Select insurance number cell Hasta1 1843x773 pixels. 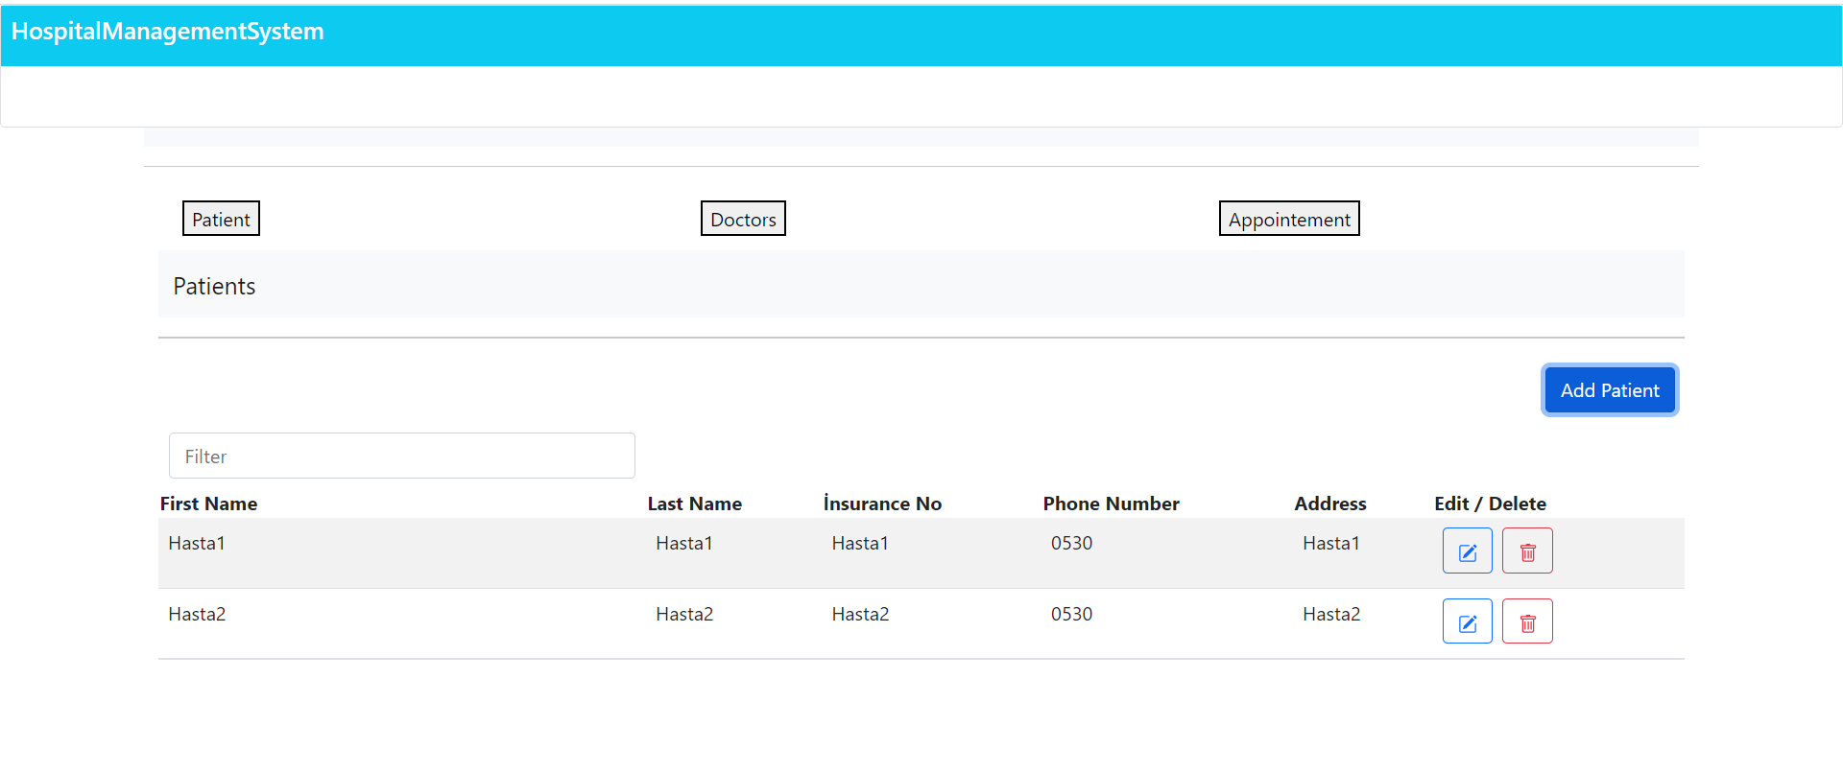860,543
